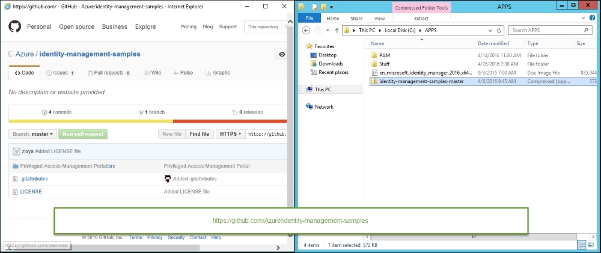
Task: Click the Octocat avatar next to 'Added .gitattributes'
Action: pyautogui.click(x=168, y=178)
